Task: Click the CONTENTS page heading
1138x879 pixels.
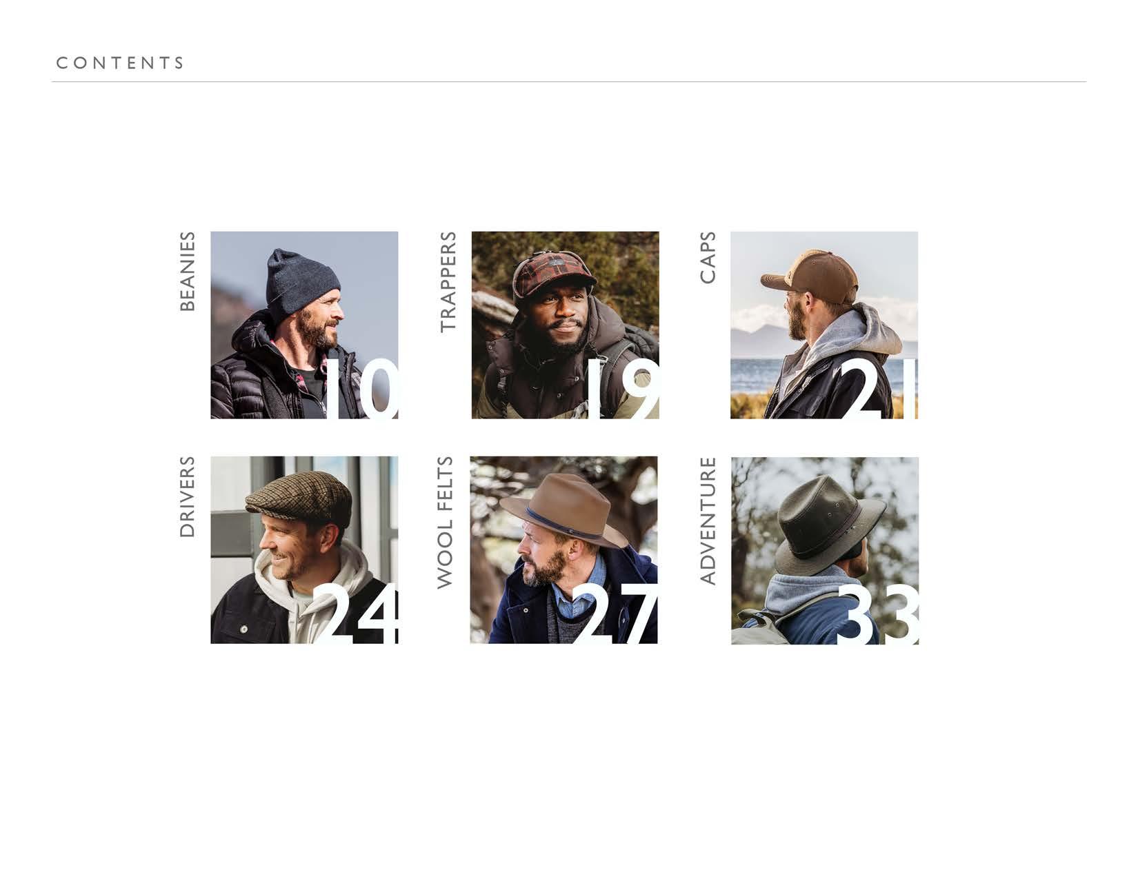Action: click(x=120, y=63)
